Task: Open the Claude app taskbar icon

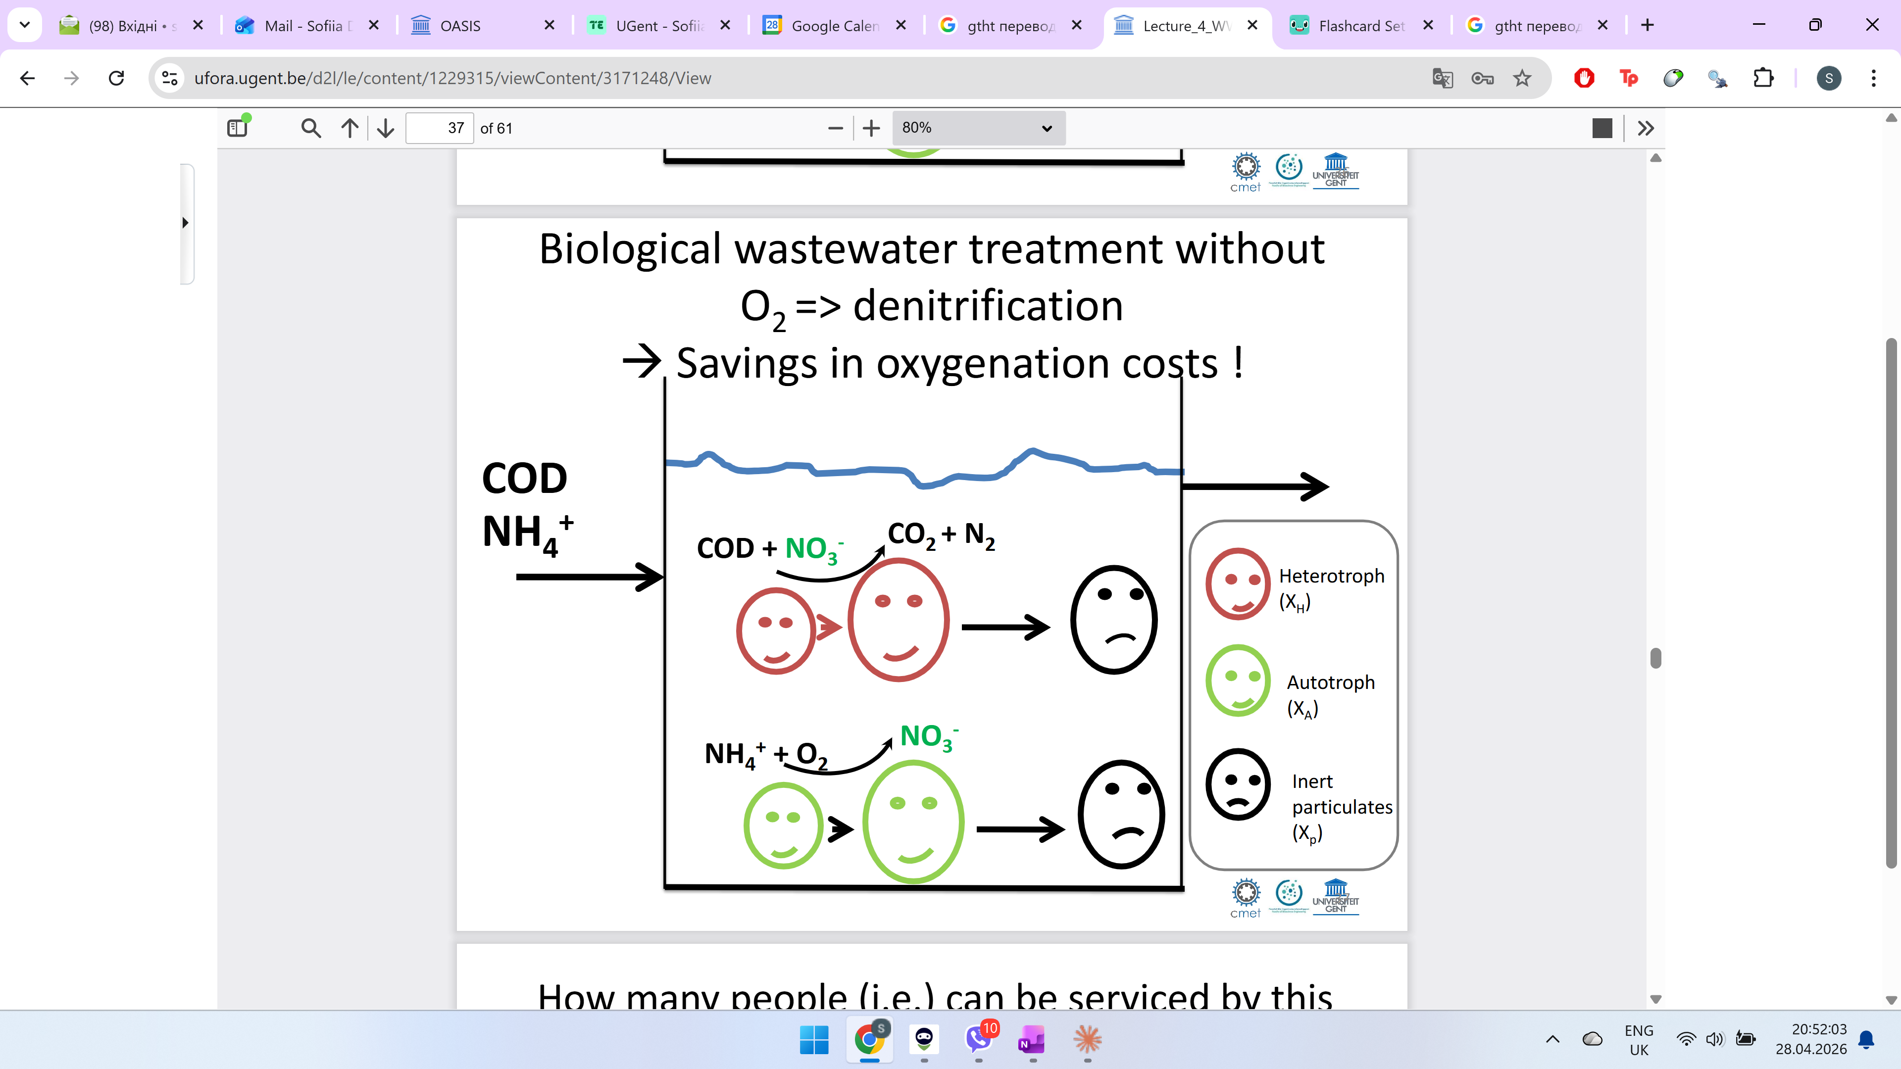Action: (x=1087, y=1039)
